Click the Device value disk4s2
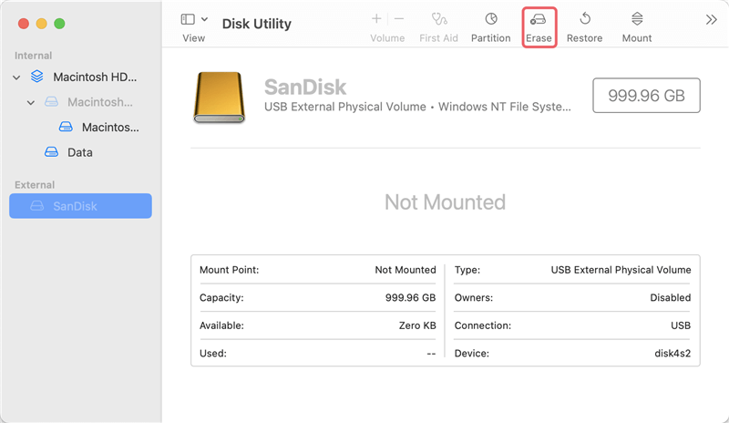This screenshot has width=729, height=423. tap(673, 353)
